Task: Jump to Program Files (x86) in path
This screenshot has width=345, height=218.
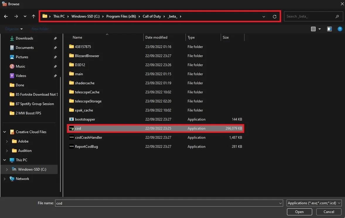Action: tap(121, 16)
